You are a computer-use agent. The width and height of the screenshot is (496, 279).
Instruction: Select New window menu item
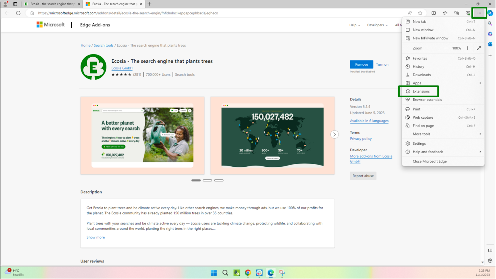443,30
